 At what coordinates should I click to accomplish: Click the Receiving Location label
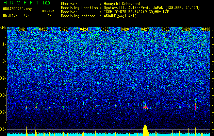pos(79,8)
